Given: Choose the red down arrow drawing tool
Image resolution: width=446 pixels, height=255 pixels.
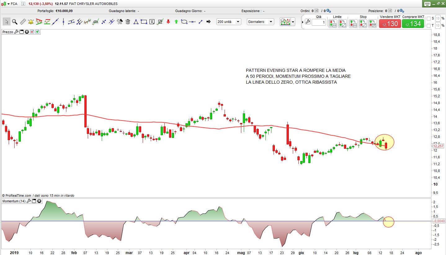Looking at the screenshot, I should (168, 22).
